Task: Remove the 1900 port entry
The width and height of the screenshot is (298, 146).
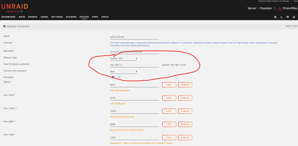Action: tap(185, 137)
